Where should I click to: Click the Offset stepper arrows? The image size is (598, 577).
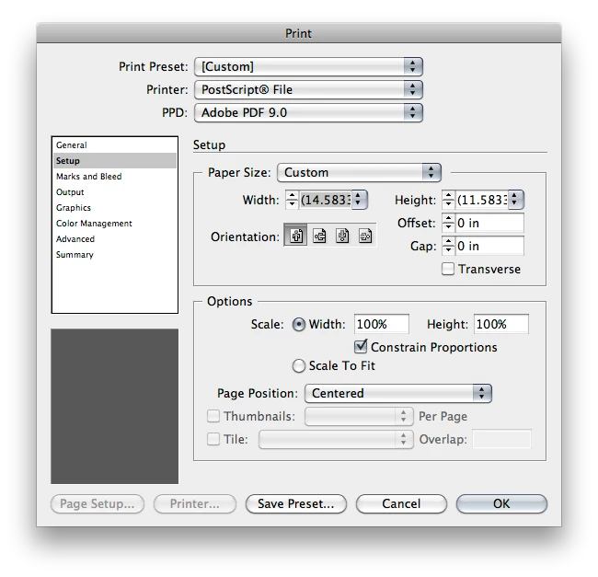point(448,223)
